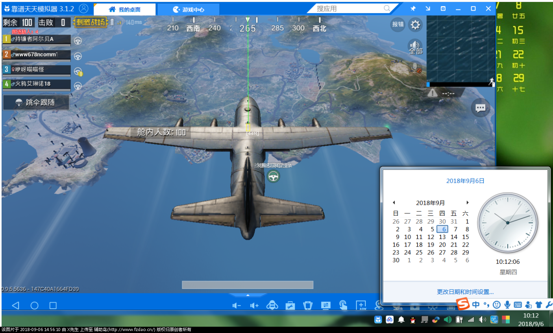Screen dimensions: 553x333
Task: Click the shake phone icon
Action: coord(308,305)
